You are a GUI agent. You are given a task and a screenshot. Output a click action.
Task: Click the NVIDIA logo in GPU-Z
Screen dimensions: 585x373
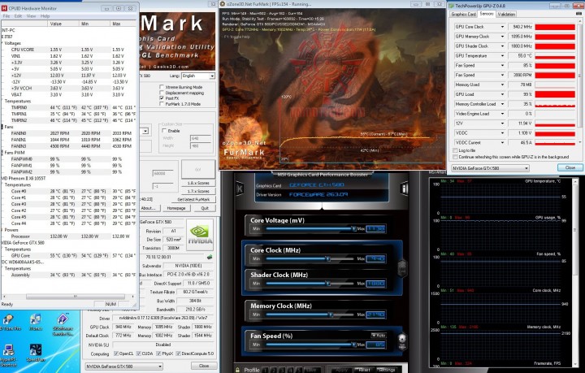click(x=200, y=236)
